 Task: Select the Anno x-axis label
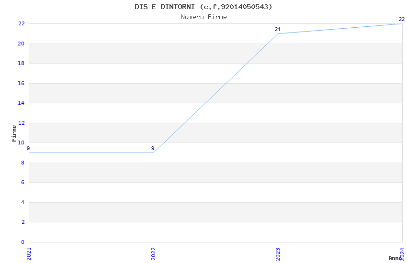395,258
